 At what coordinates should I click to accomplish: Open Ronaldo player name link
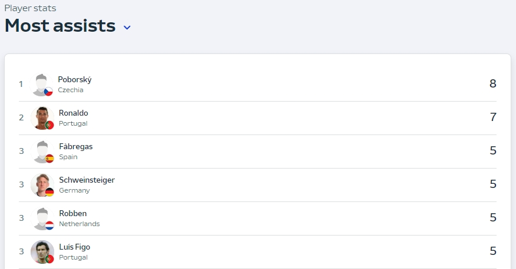coord(74,113)
